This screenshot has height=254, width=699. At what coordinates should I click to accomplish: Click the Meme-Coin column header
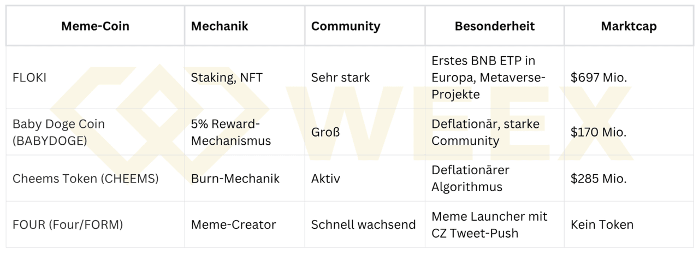95,26
